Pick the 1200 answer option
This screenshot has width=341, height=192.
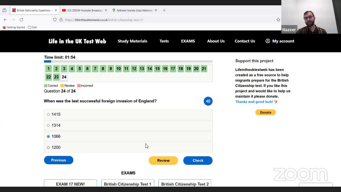pyautogui.click(x=128, y=147)
